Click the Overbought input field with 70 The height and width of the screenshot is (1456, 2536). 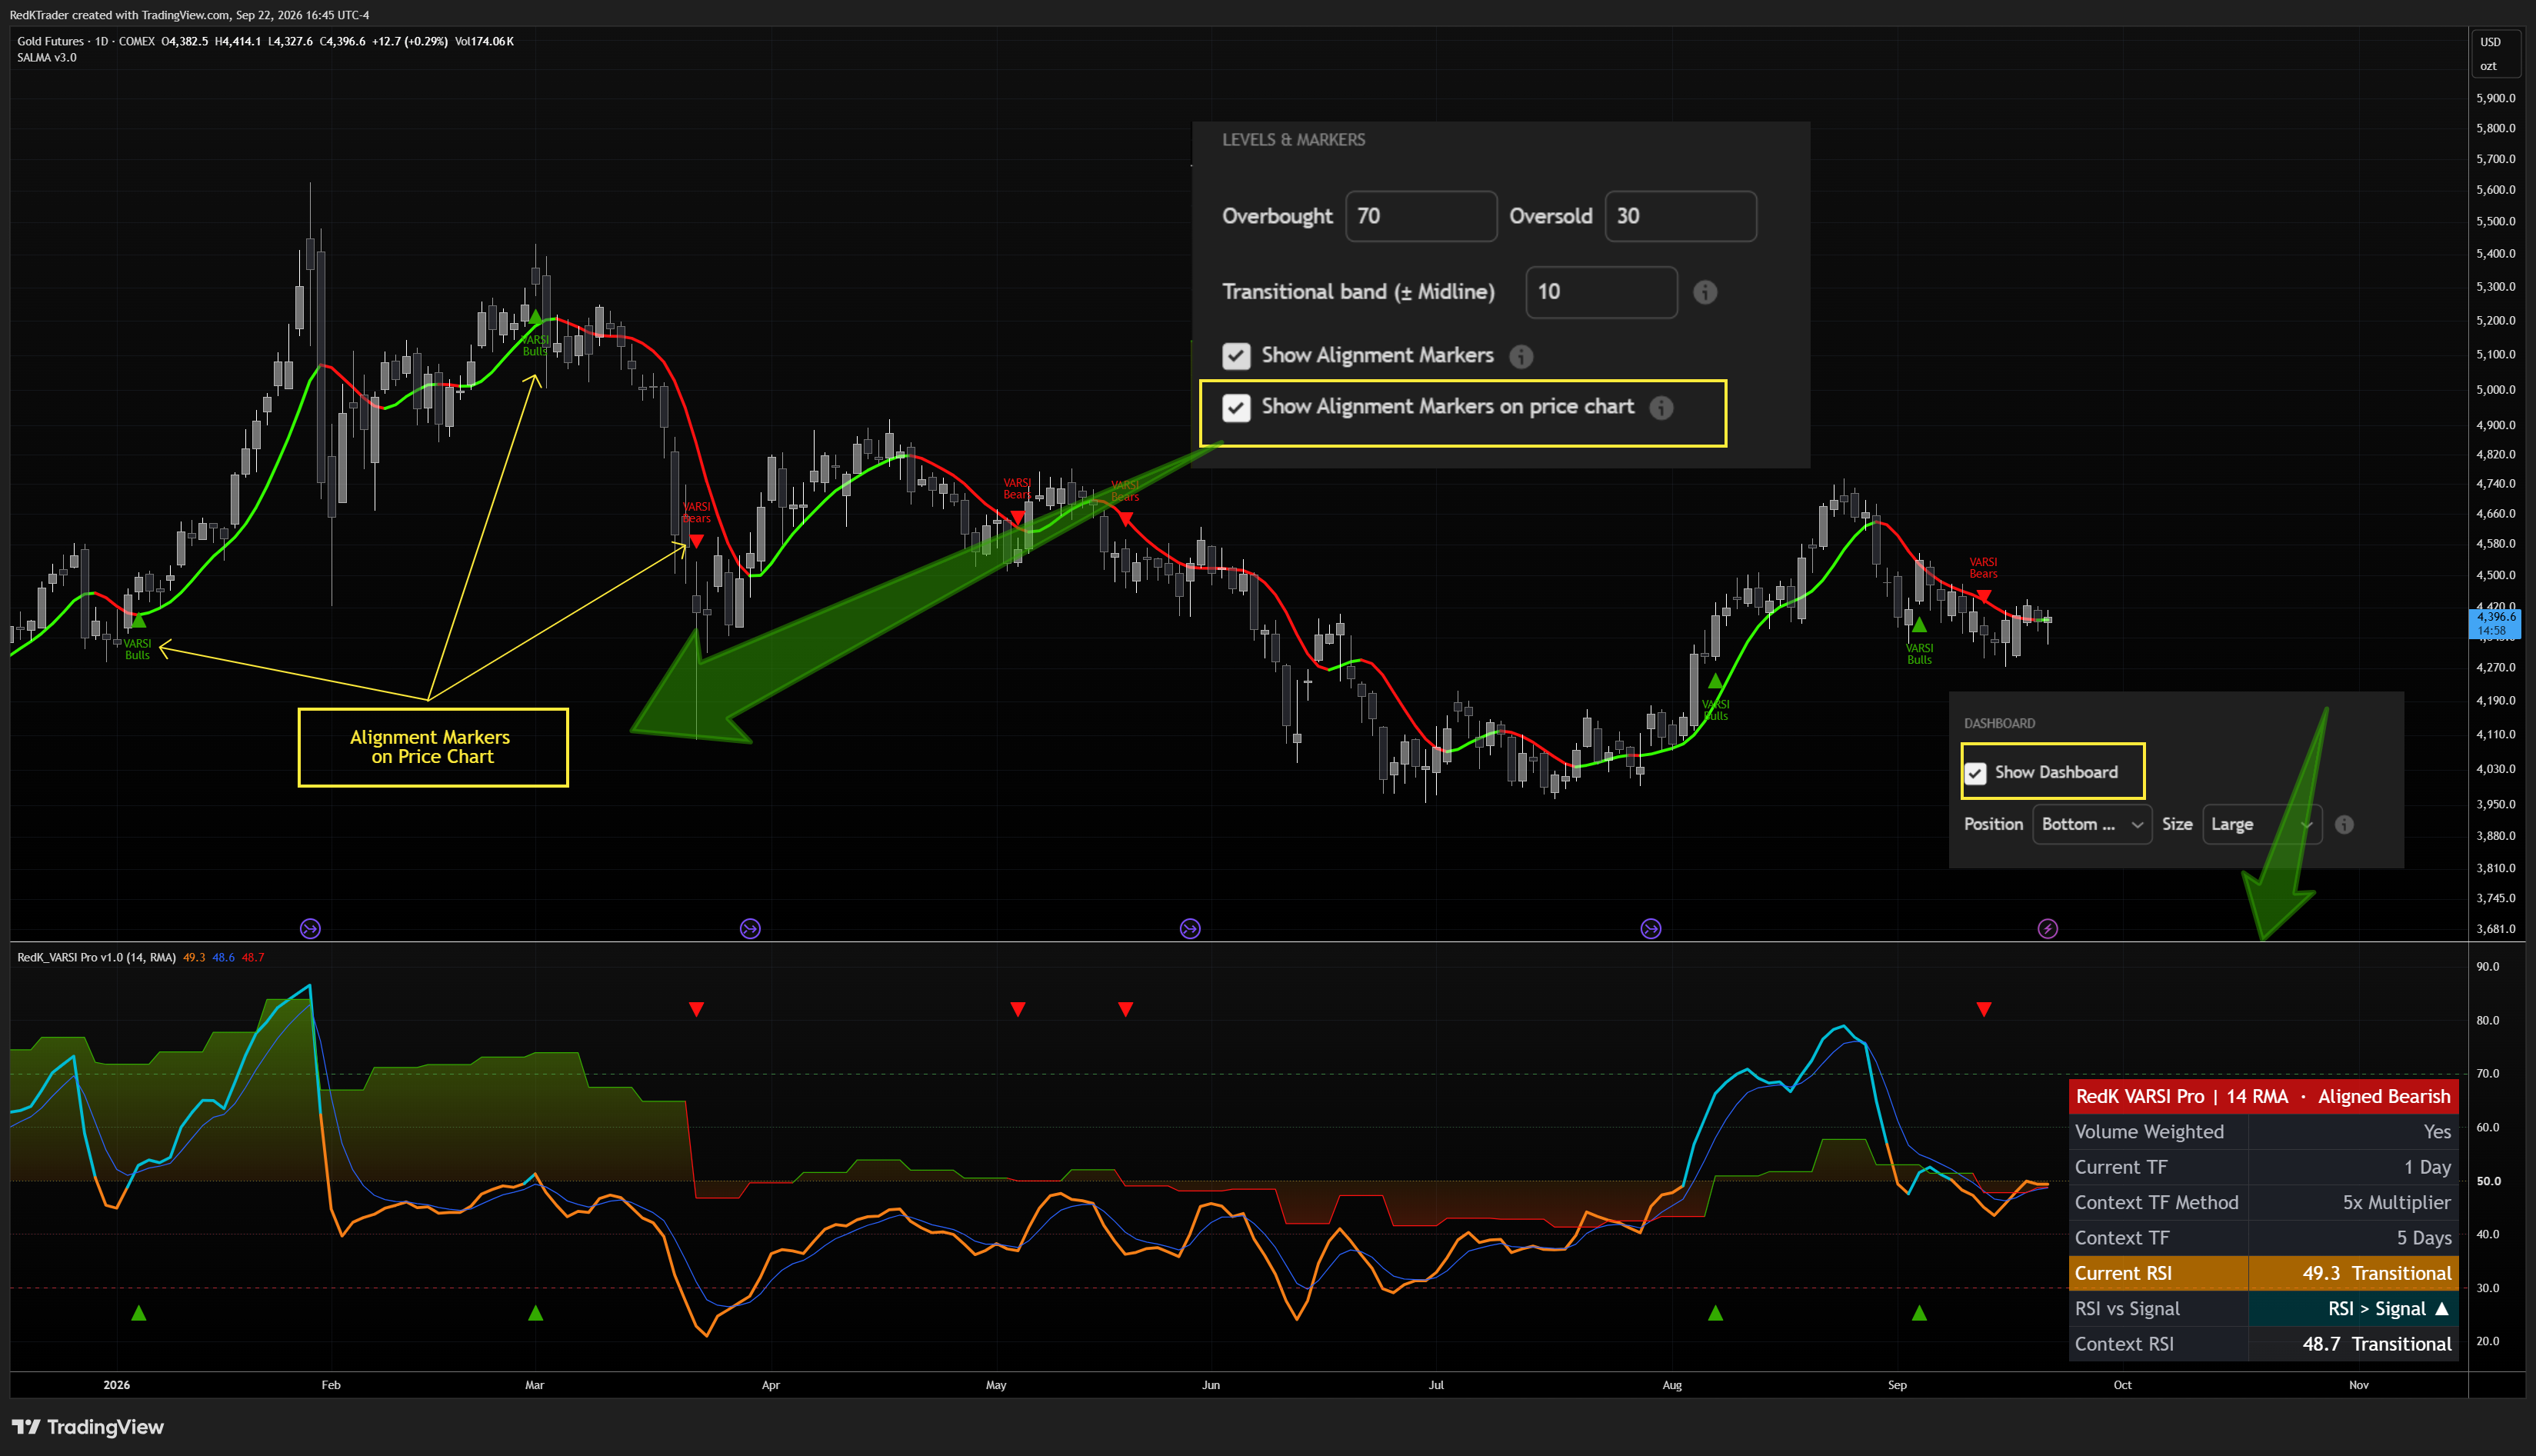point(1421,216)
